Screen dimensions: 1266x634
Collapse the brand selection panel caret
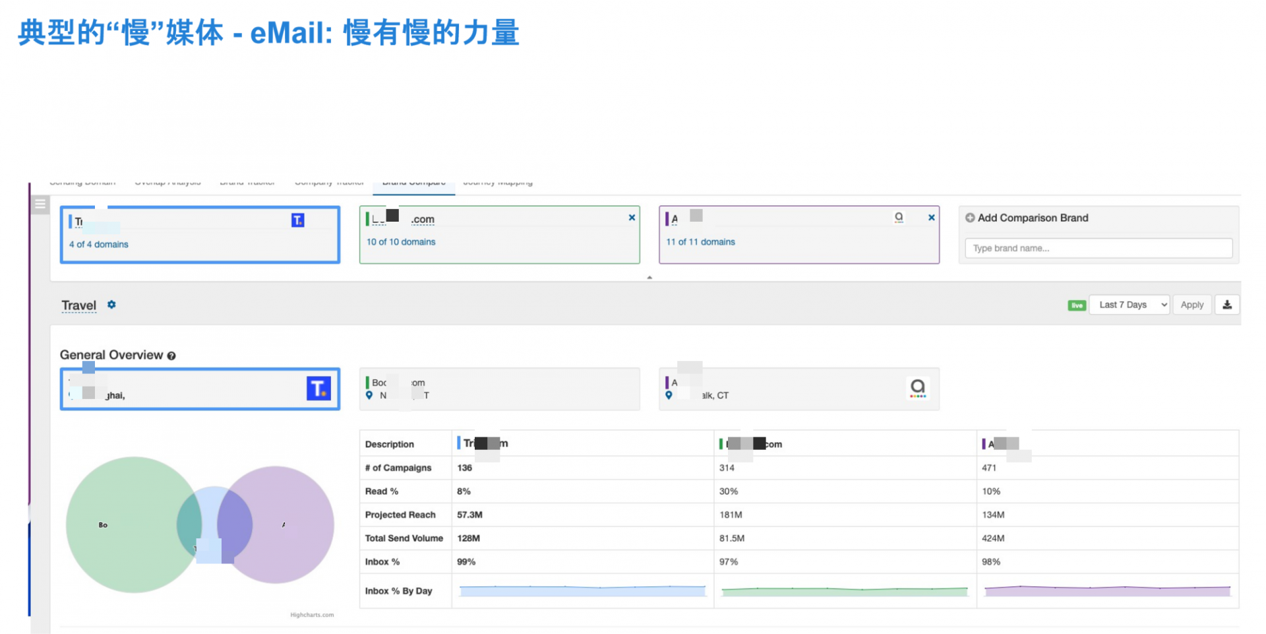[649, 278]
